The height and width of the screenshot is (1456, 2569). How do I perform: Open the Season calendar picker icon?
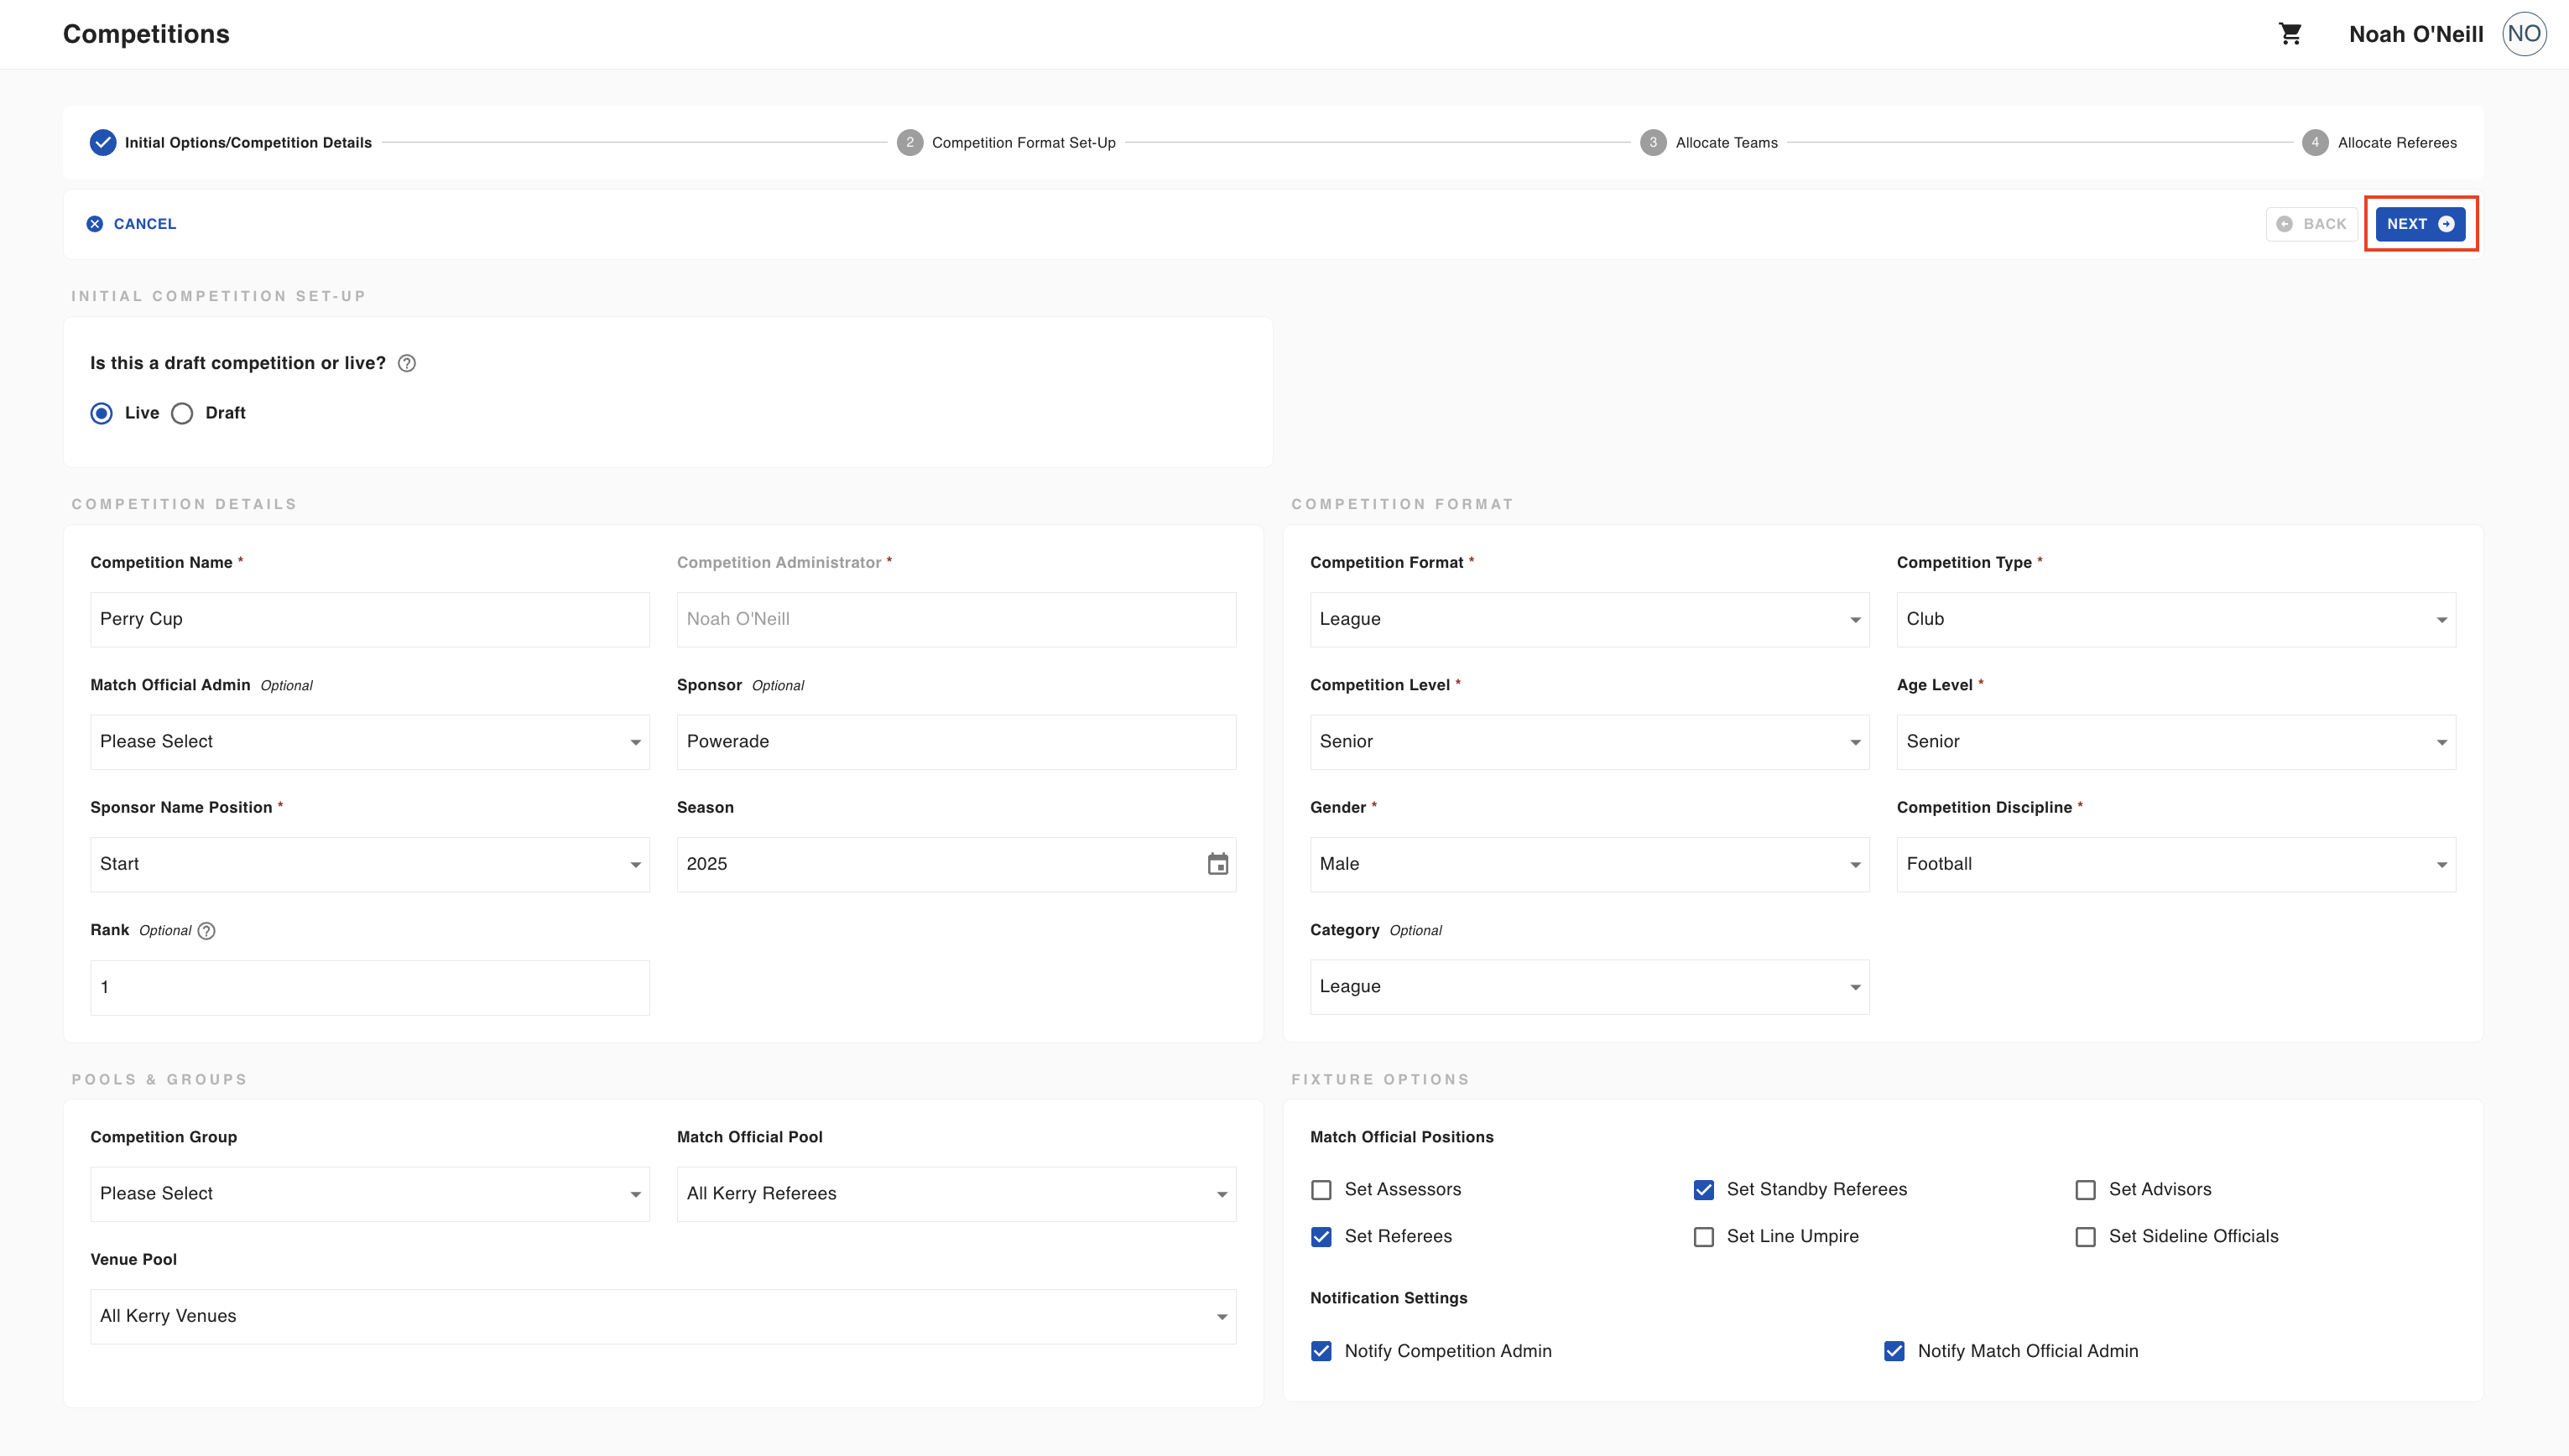(1217, 864)
